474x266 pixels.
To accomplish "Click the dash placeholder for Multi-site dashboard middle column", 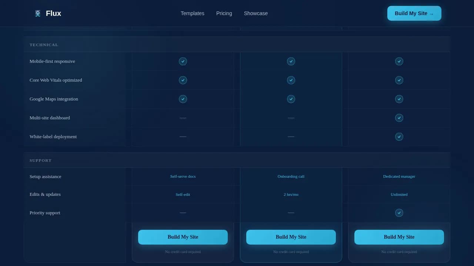I will [291, 118].
